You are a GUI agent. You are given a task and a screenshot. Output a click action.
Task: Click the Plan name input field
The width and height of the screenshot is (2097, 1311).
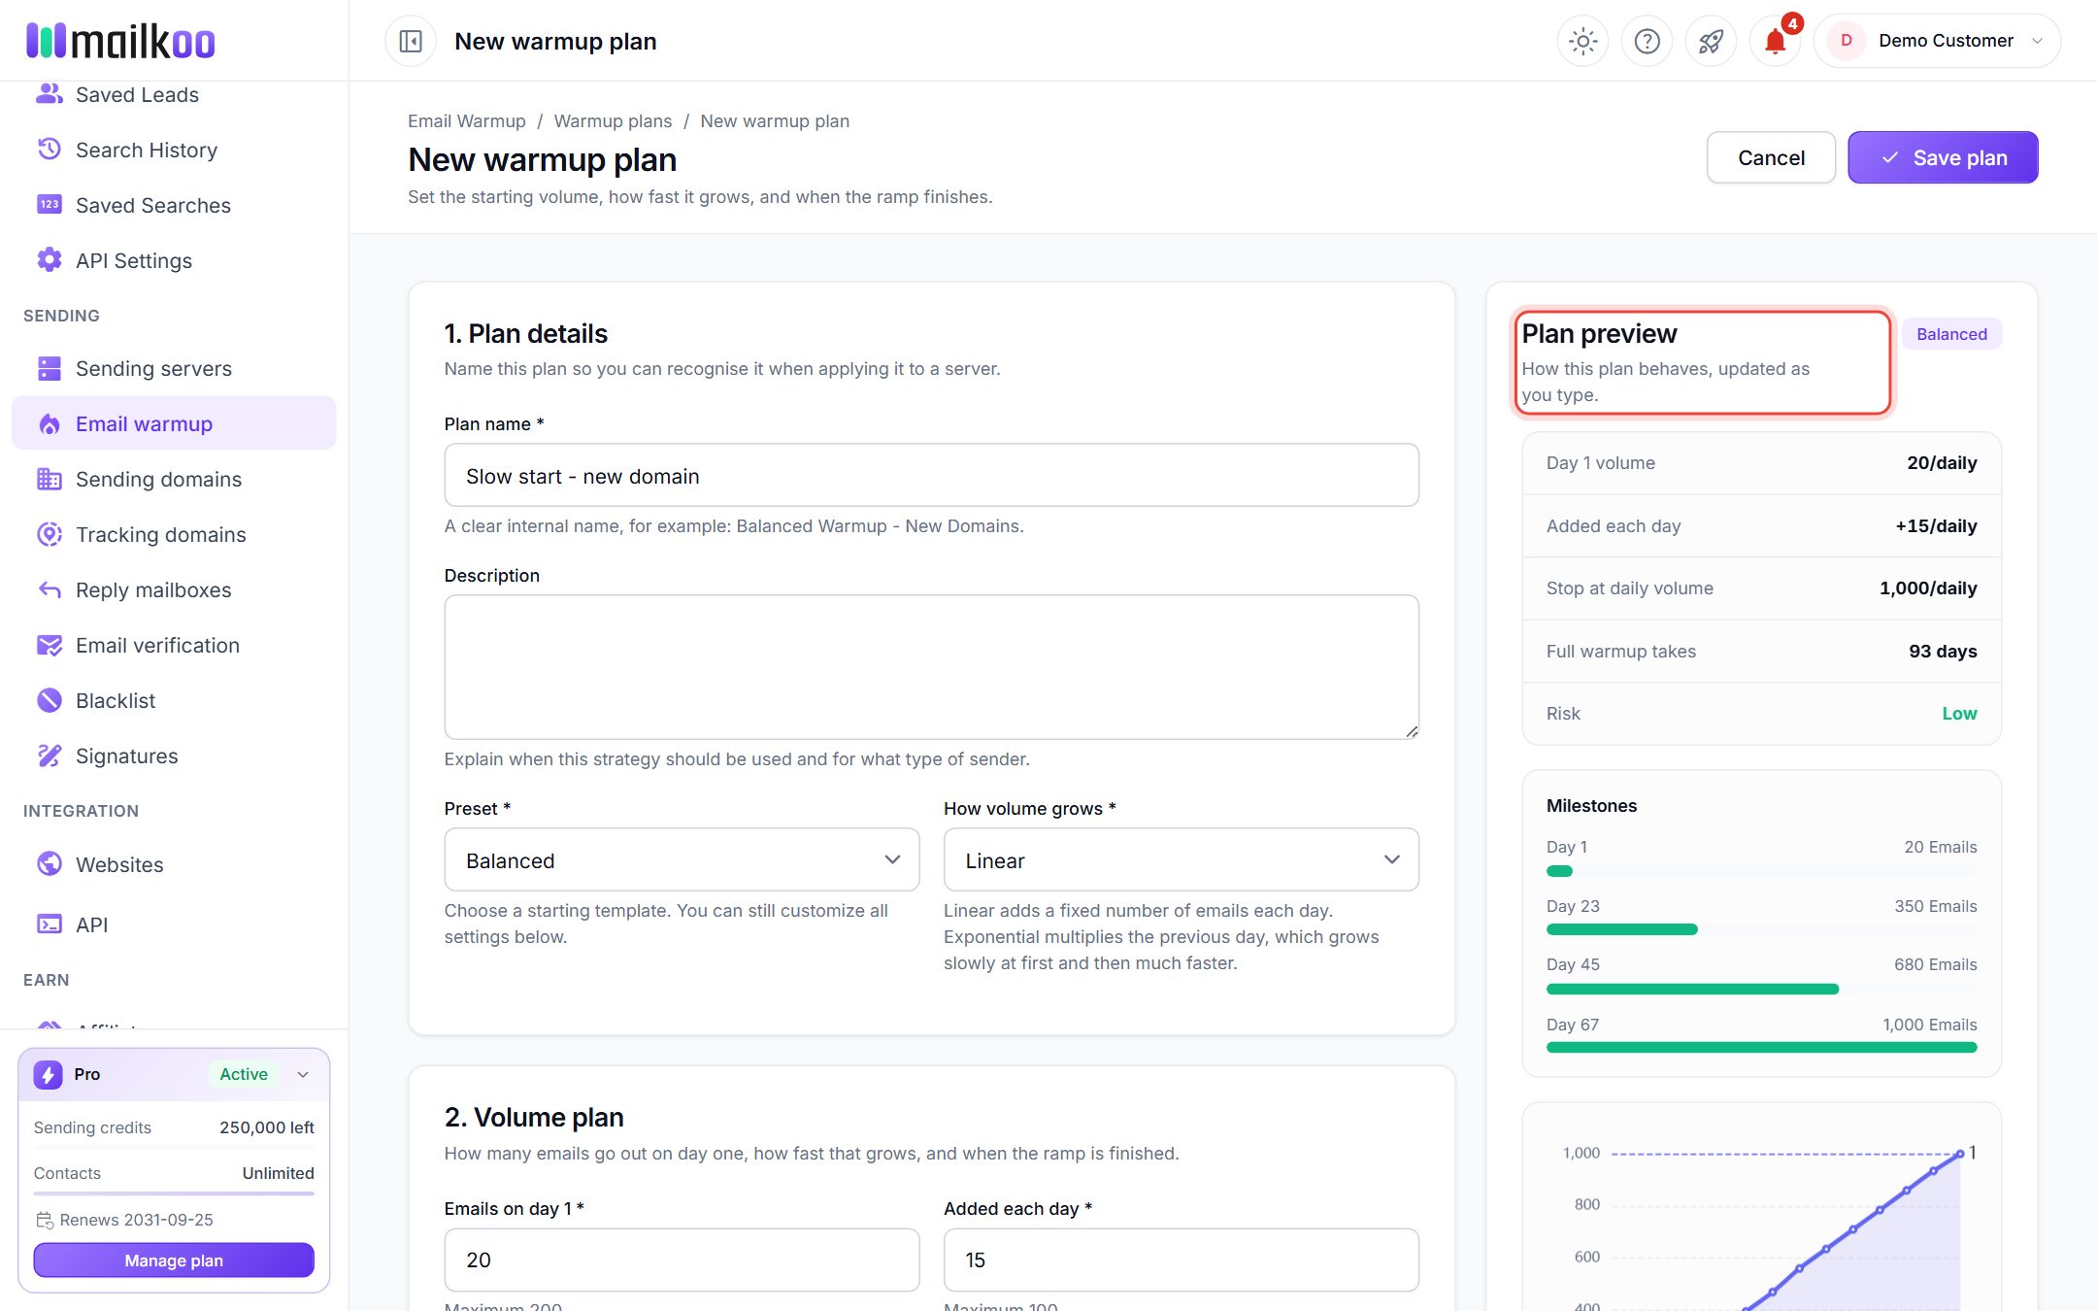(932, 475)
